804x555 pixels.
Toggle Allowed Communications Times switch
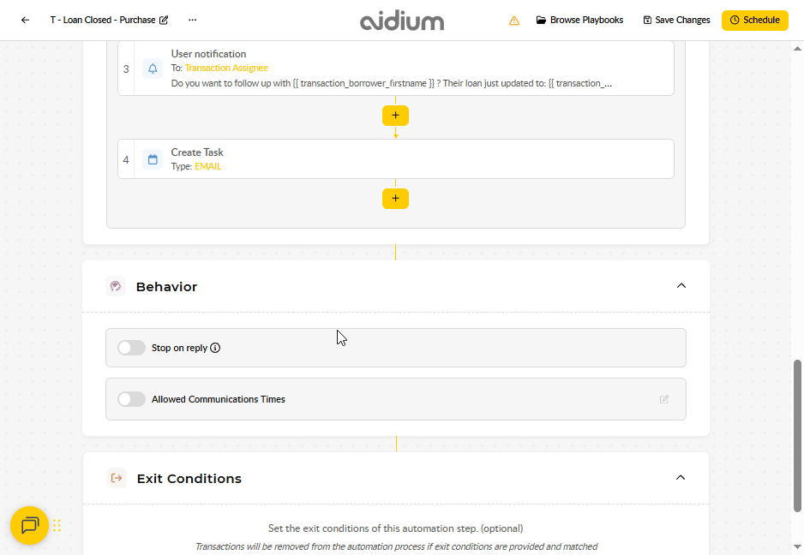point(131,399)
